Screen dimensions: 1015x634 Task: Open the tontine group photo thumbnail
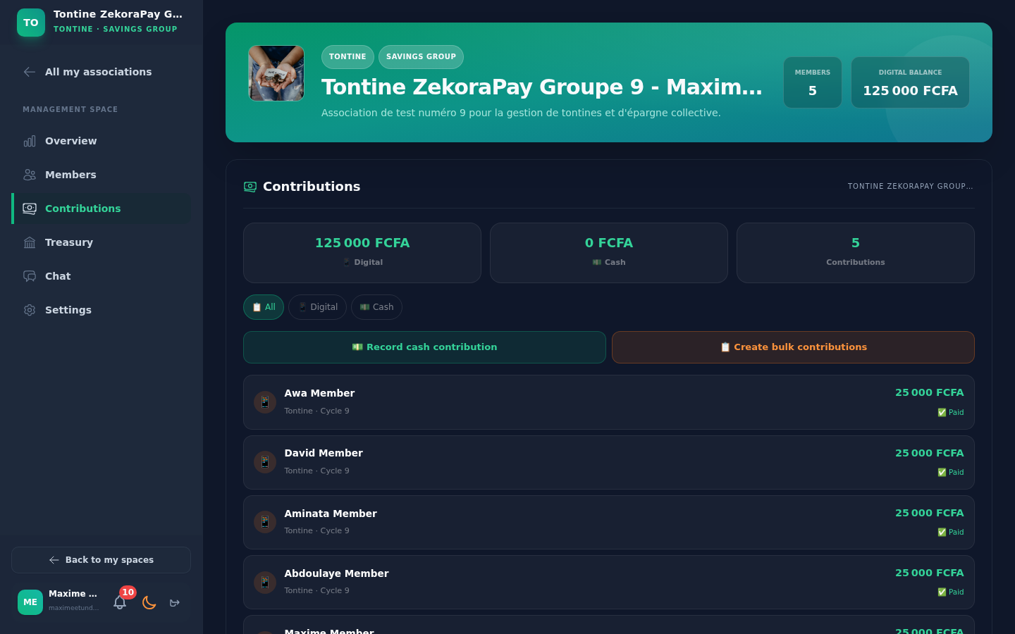point(276,73)
